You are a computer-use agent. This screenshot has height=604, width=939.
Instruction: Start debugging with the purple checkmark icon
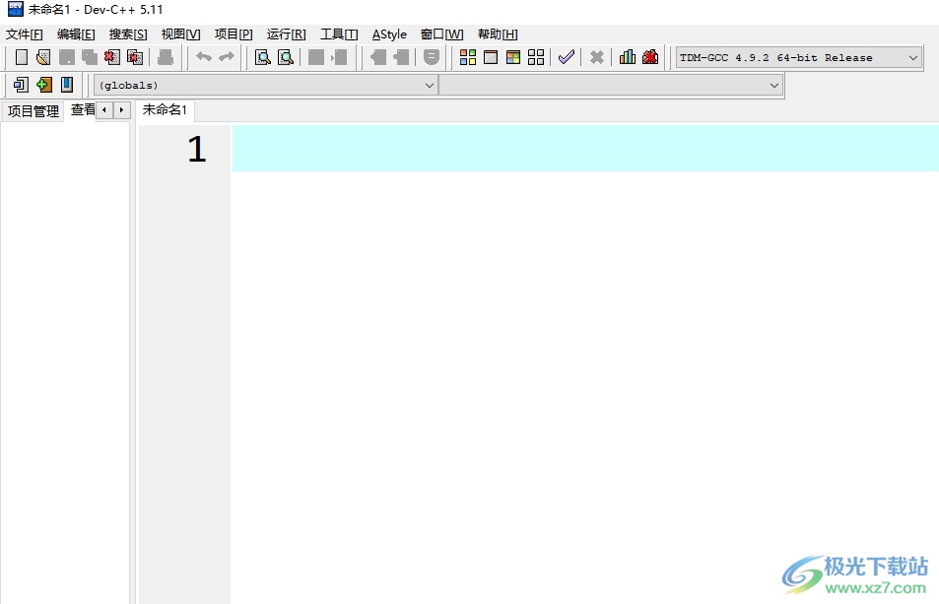(567, 57)
